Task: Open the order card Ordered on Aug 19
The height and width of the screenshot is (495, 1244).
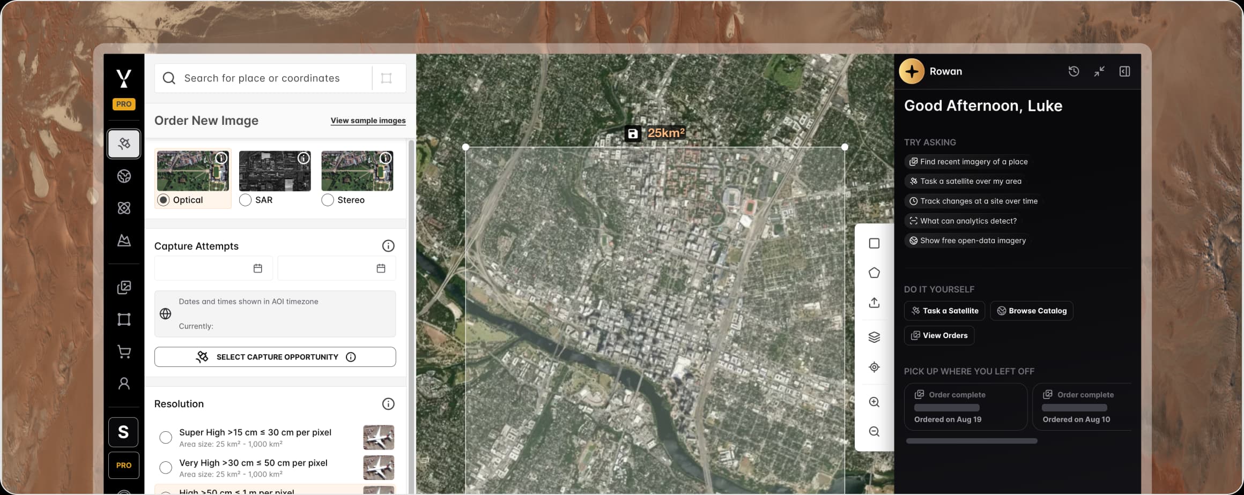Action: coord(966,407)
